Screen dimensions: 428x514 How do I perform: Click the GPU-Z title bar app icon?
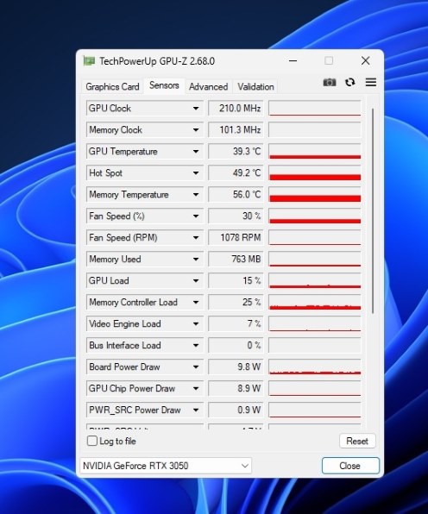click(89, 61)
